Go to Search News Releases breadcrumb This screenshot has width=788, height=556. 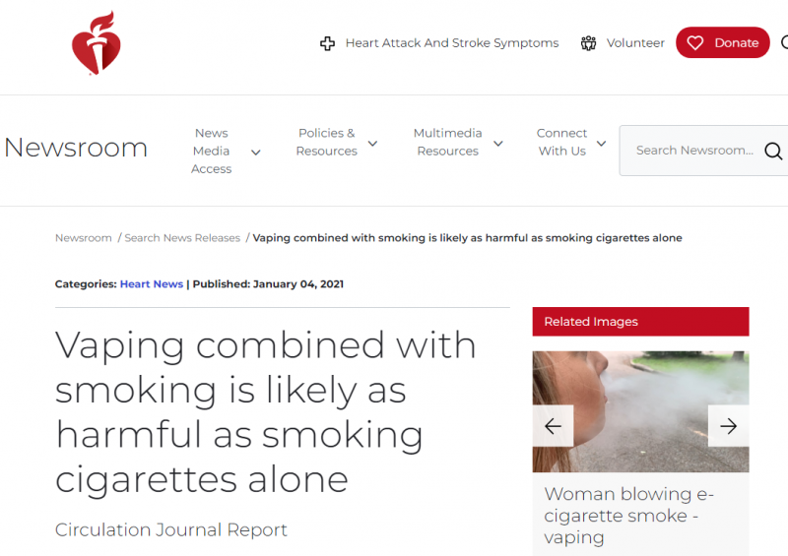pos(182,238)
